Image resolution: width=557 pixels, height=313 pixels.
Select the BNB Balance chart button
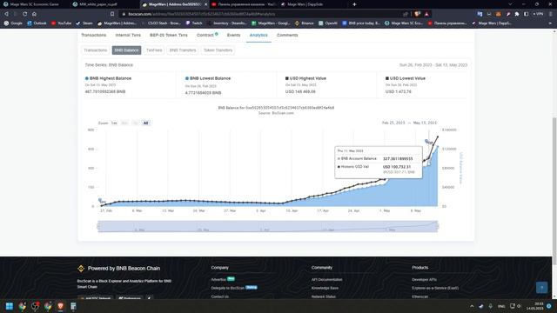click(126, 50)
